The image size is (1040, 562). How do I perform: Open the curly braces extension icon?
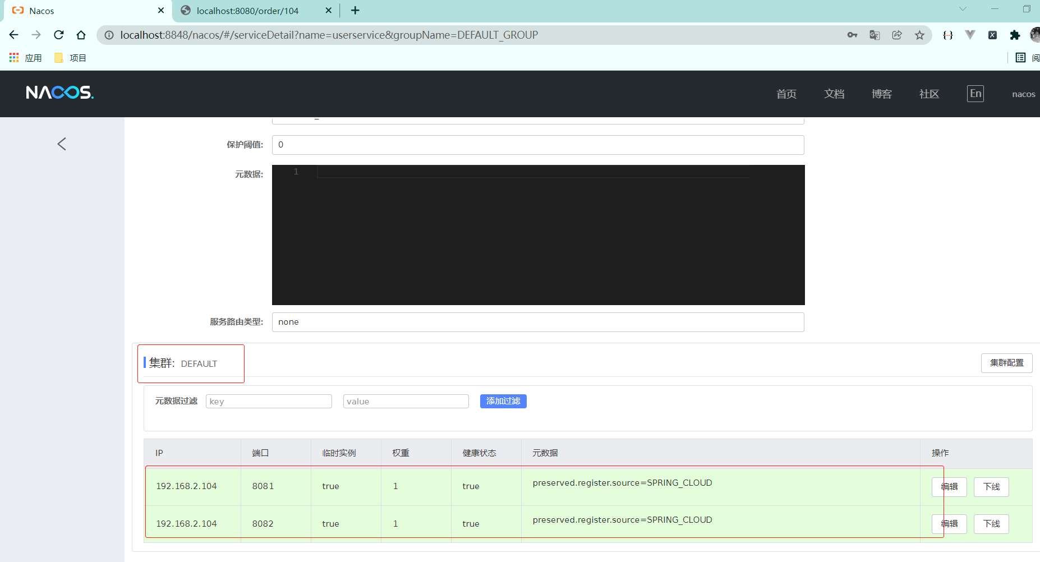click(948, 35)
